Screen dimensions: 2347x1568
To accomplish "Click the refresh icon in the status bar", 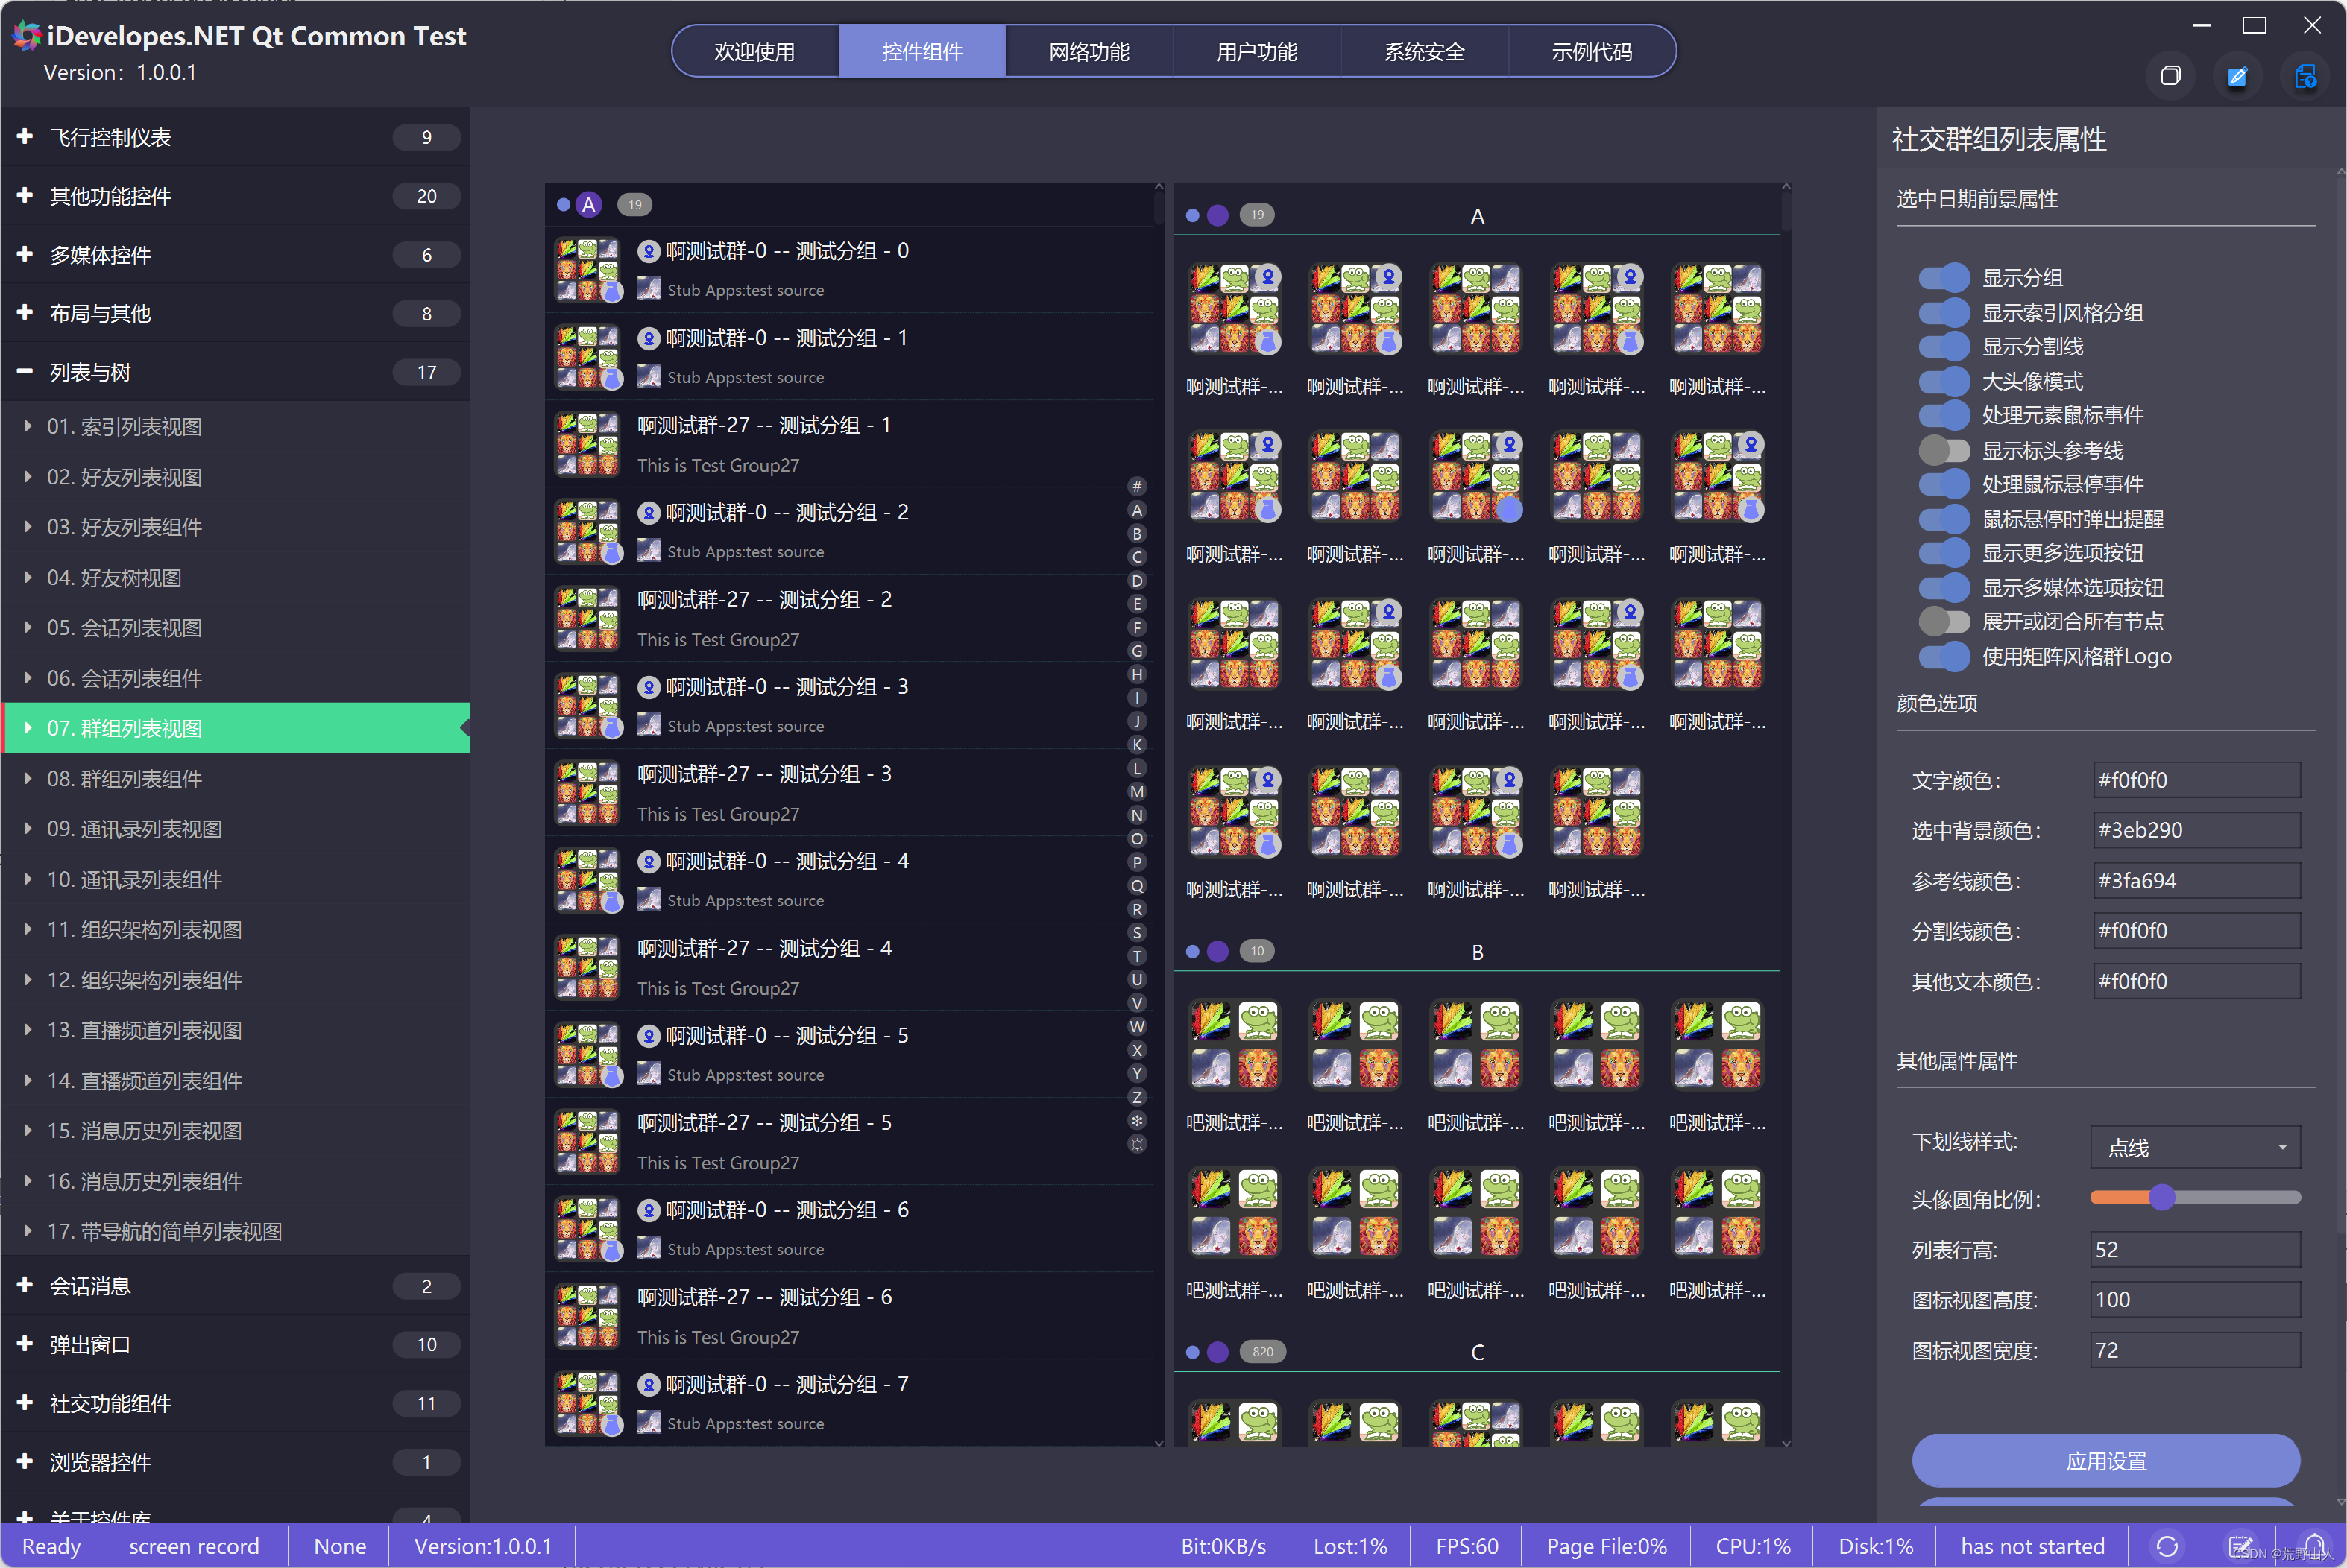I will 2167,1546.
